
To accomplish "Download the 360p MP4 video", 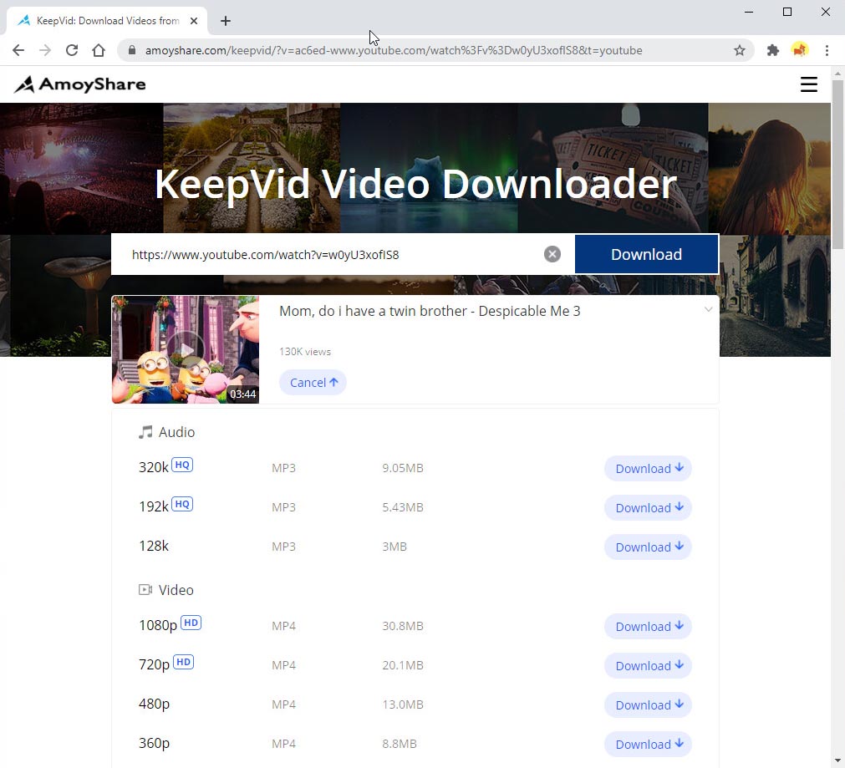I will [648, 745].
